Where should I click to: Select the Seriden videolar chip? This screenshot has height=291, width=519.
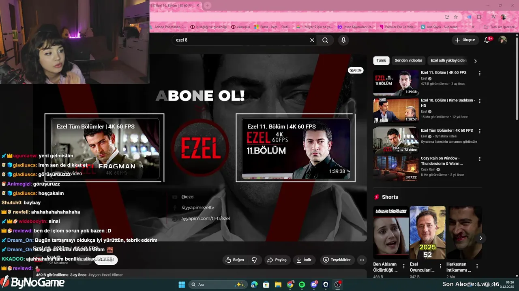point(408,61)
